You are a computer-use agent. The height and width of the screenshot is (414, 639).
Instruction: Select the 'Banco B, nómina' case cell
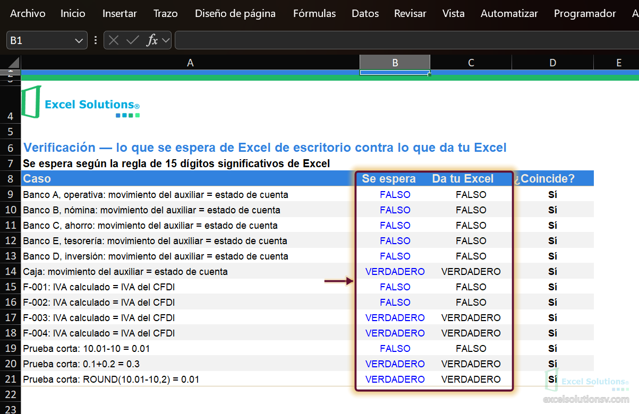(x=190, y=210)
